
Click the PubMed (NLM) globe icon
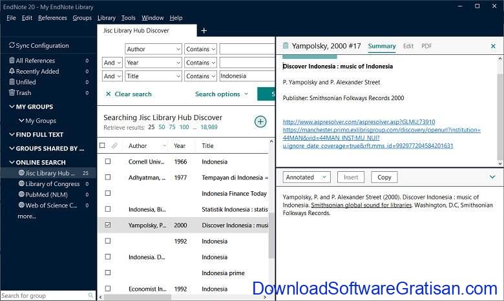[x=21, y=194]
